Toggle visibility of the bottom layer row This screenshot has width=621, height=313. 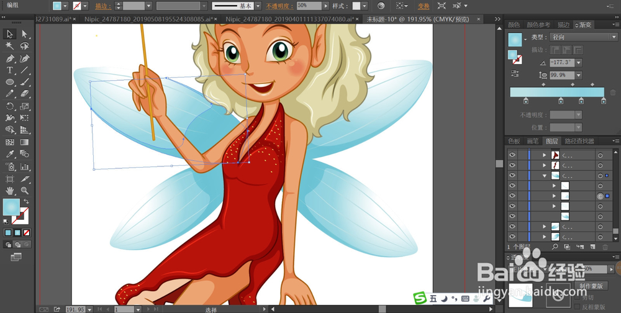coord(512,237)
